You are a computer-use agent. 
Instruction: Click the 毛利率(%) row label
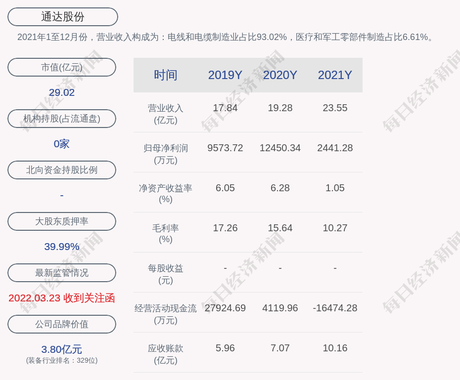pos(166,233)
